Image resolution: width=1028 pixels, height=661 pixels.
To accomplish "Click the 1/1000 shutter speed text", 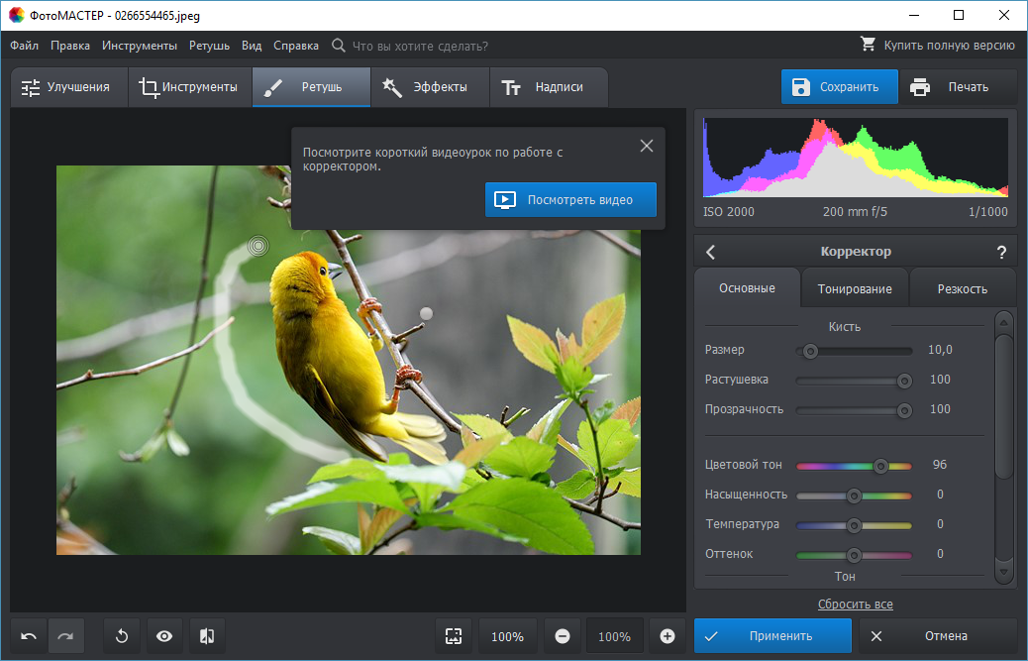I will coord(988,212).
